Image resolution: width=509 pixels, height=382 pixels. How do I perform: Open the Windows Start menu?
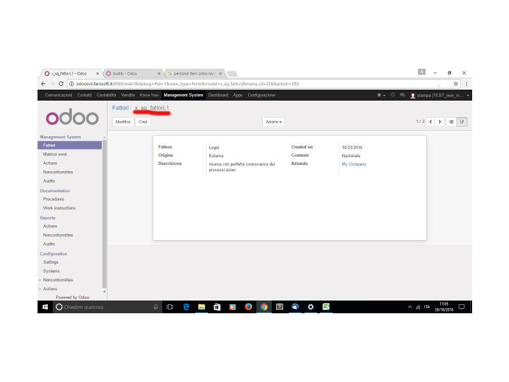click(x=45, y=307)
